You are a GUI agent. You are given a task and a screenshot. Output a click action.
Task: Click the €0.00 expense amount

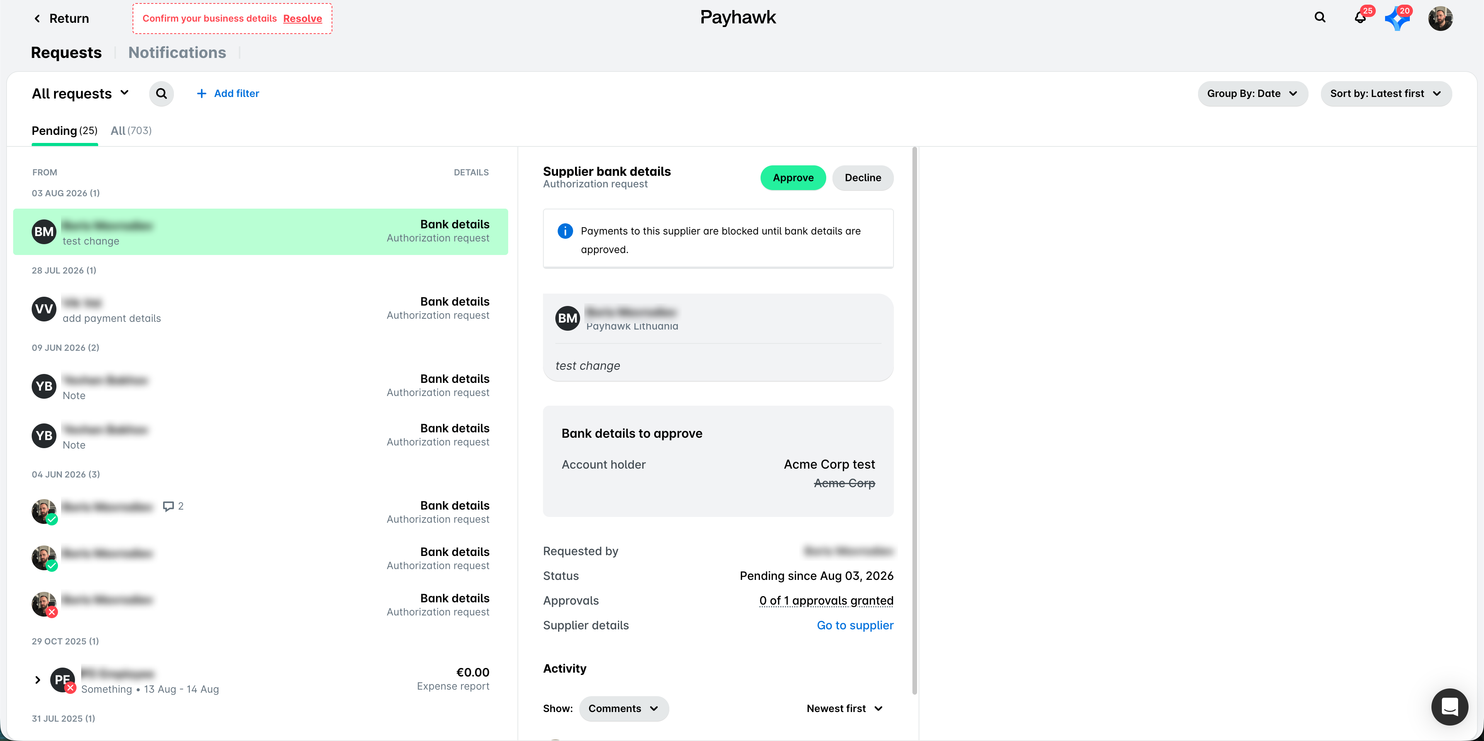click(x=472, y=672)
